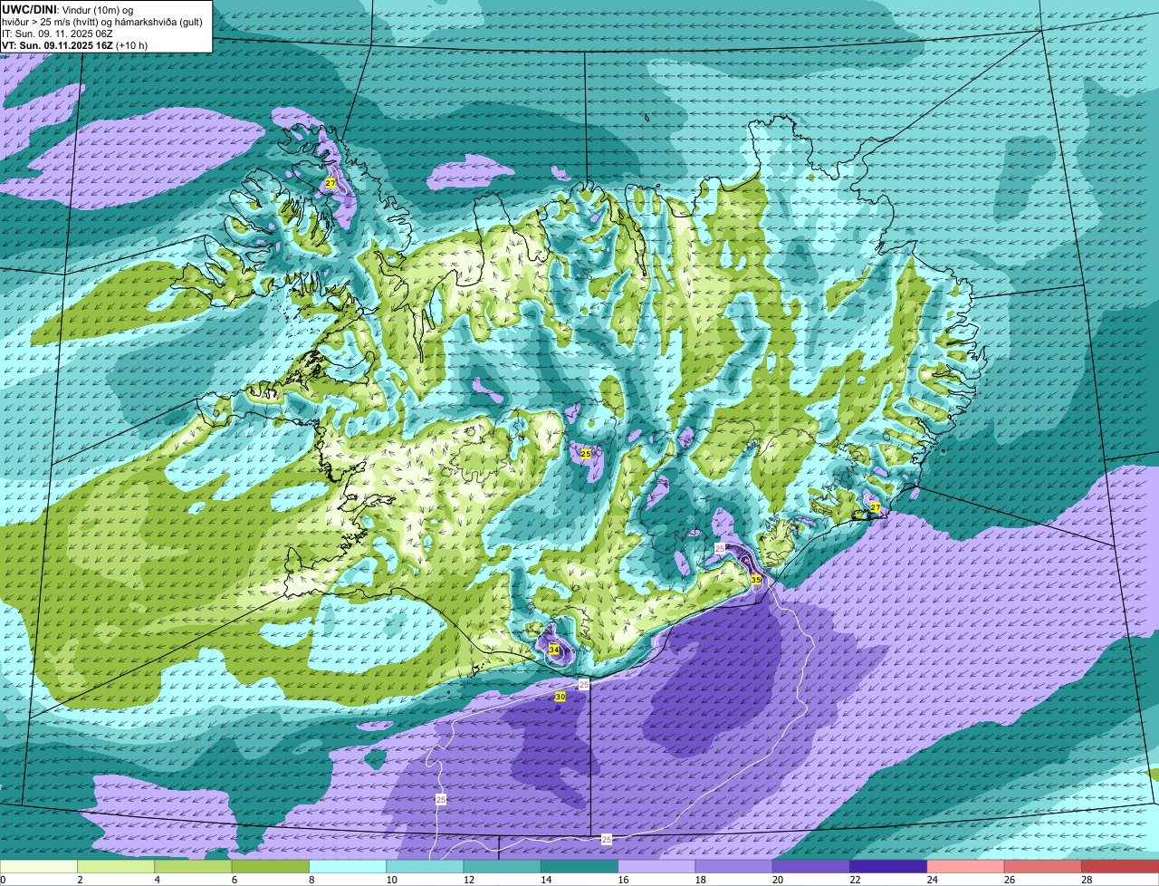Click the 24–26 m/s pink legend swatch
The height and width of the screenshot is (886, 1159).
tap(966, 866)
